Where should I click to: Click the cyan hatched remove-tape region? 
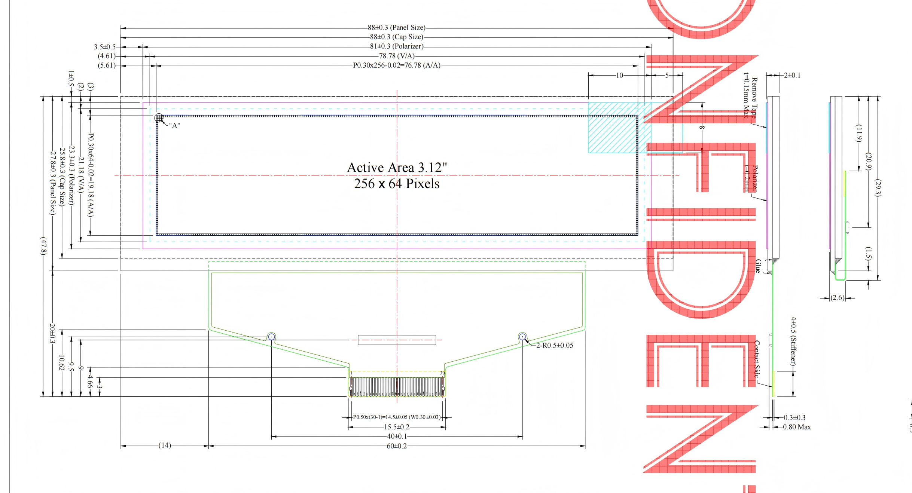(619, 128)
